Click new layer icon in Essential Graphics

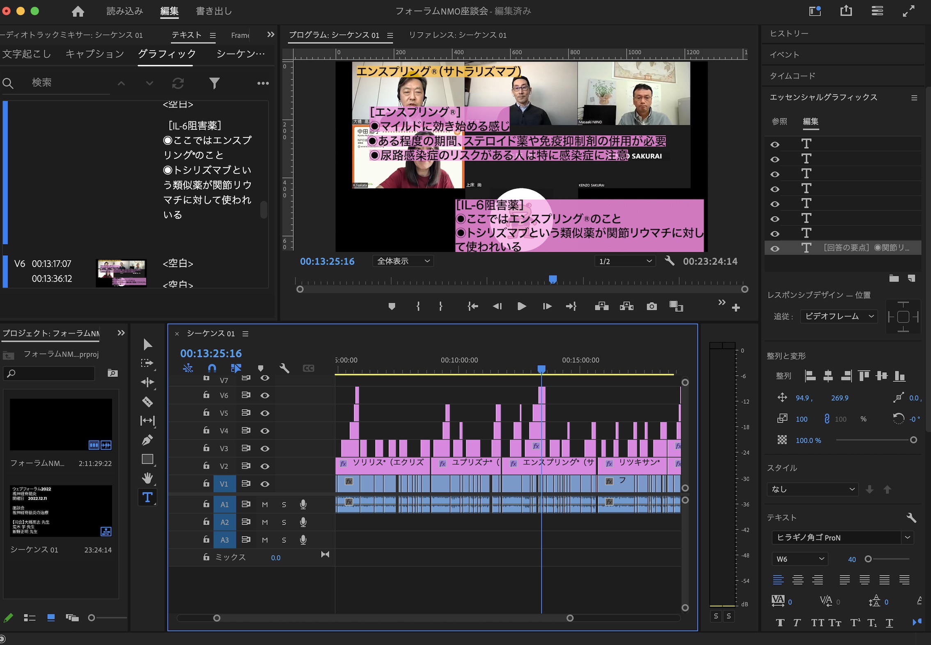point(912,279)
